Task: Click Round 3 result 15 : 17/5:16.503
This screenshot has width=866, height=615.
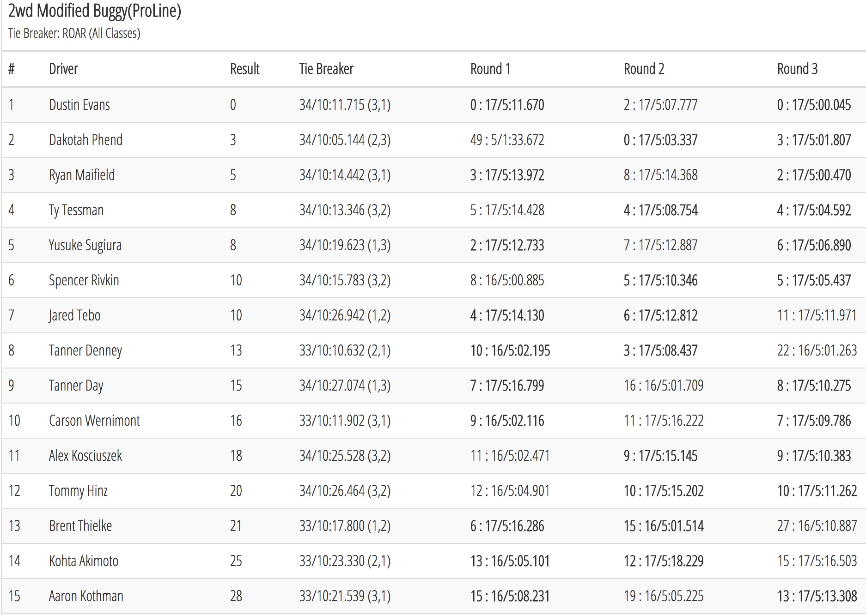Action: (x=817, y=561)
